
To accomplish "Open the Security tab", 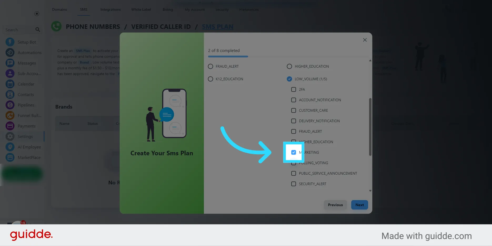I will [222, 9].
